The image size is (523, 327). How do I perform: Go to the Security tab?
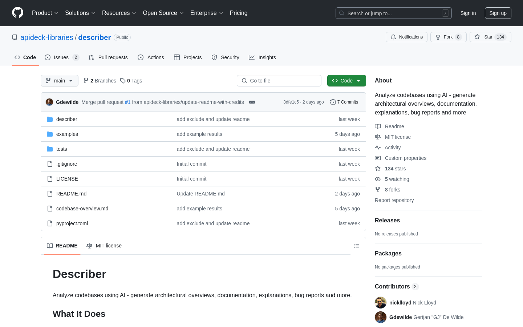226,57
